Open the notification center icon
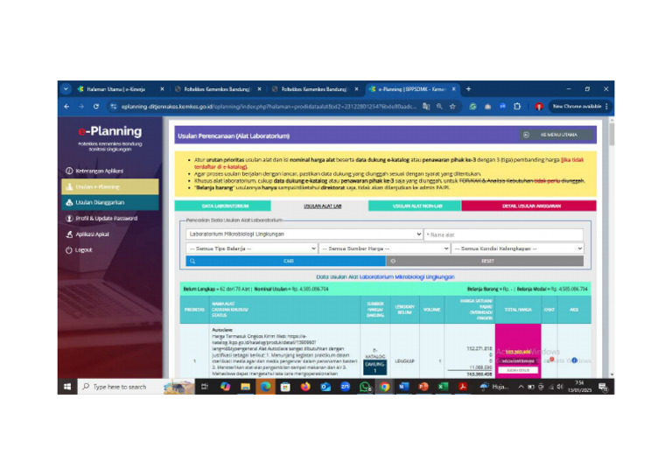The height and width of the screenshot is (476, 672). point(604,388)
